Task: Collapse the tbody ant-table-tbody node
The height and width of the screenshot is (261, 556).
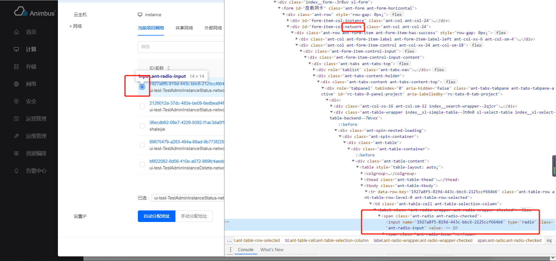Action: point(362,186)
